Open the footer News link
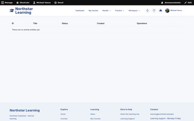Viewport: 194px width, 121px height. (x=93, y=114)
